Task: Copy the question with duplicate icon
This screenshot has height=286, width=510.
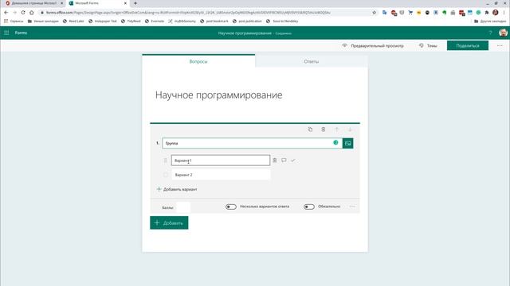Action: pos(310,129)
